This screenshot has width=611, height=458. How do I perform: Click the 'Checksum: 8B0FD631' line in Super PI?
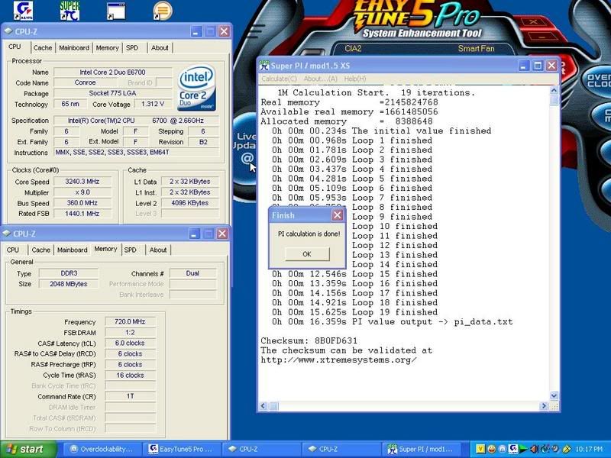pos(309,340)
